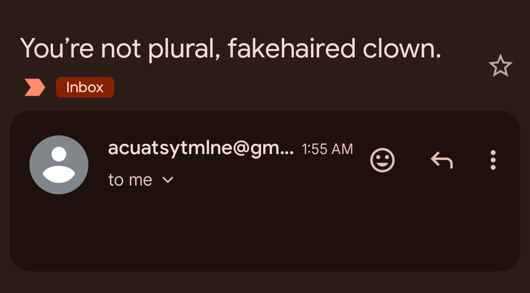The height and width of the screenshot is (293, 530).
Task: Show message details with down arrow
Action: (168, 180)
